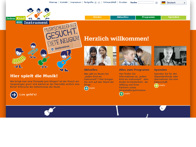This screenshot has height=147, width=196.
Task: Click the Alles zum Programm heading
Action: coord(134,70)
